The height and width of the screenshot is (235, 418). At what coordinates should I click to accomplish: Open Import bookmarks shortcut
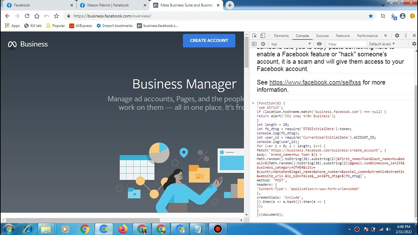[x=115, y=25]
